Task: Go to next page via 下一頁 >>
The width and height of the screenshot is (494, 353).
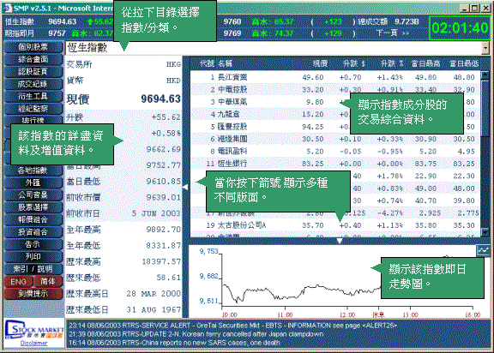Action: click(x=392, y=33)
